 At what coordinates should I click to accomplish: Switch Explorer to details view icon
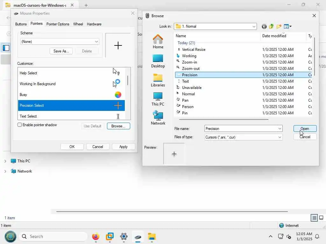click(x=314, y=218)
